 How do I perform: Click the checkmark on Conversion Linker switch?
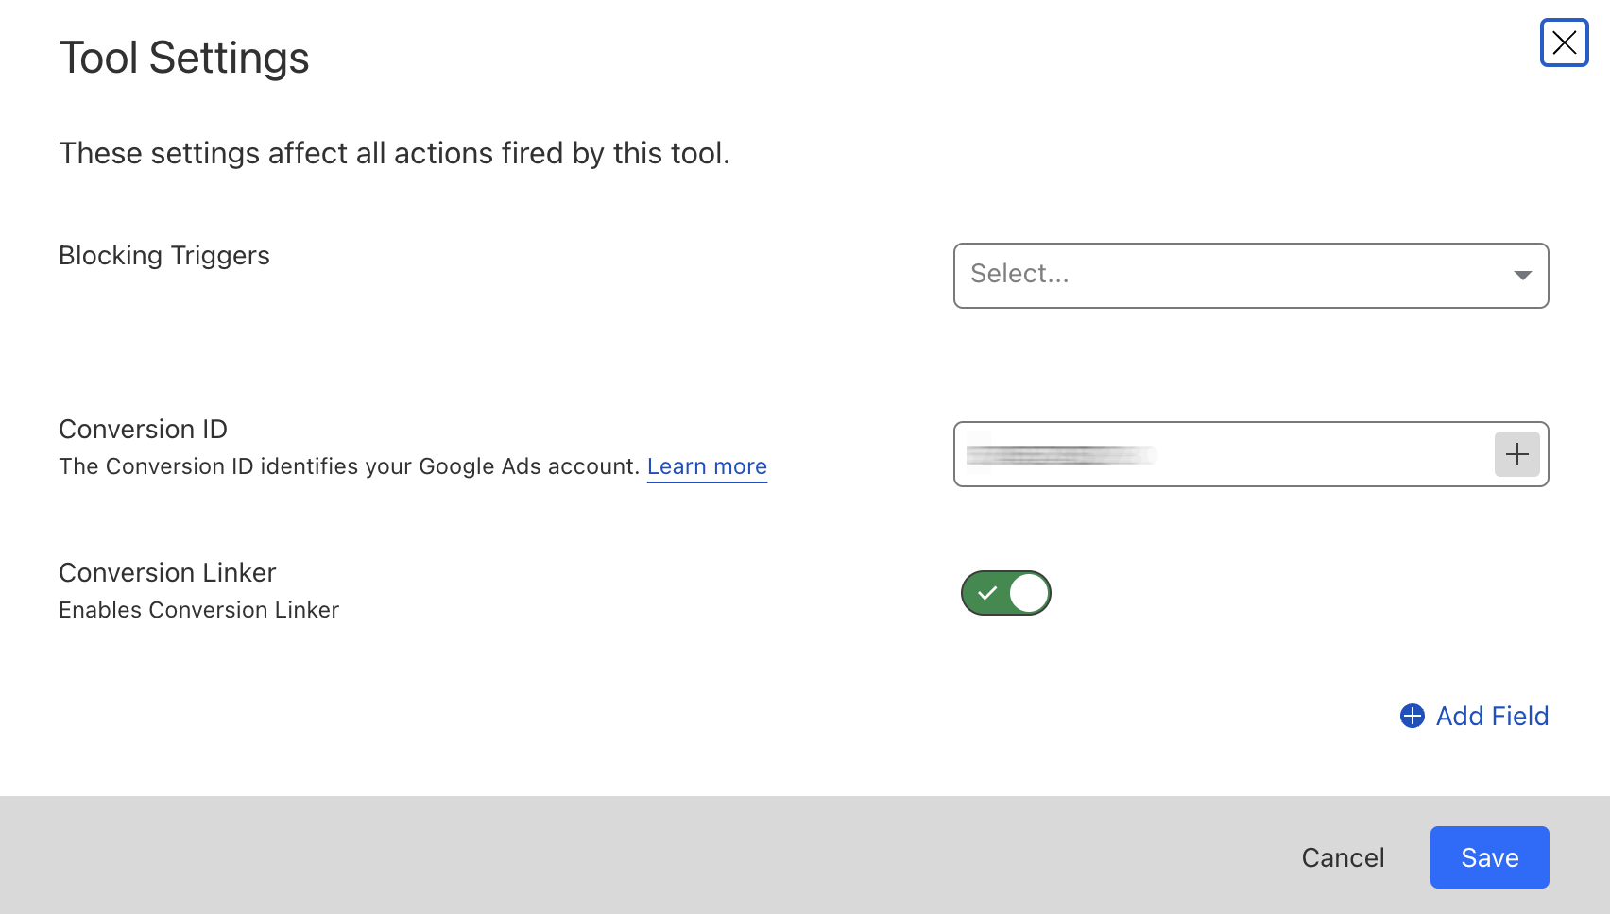pos(987,593)
